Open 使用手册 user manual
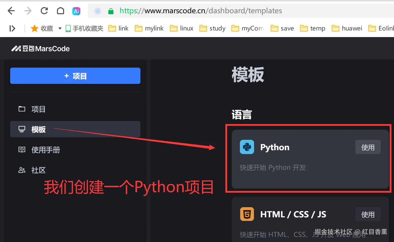394x242 pixels. (75, 150)
